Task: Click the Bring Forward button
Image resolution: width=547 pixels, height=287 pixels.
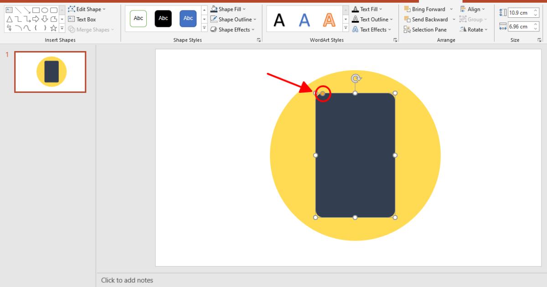Action: tap(426, 9)
